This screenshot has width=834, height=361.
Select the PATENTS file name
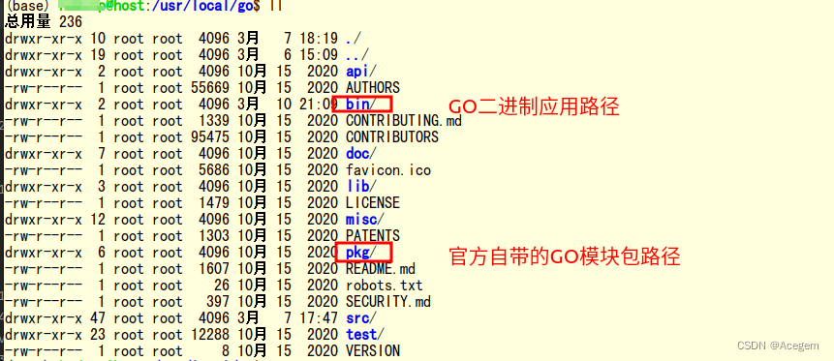click(x=373, y=236)
